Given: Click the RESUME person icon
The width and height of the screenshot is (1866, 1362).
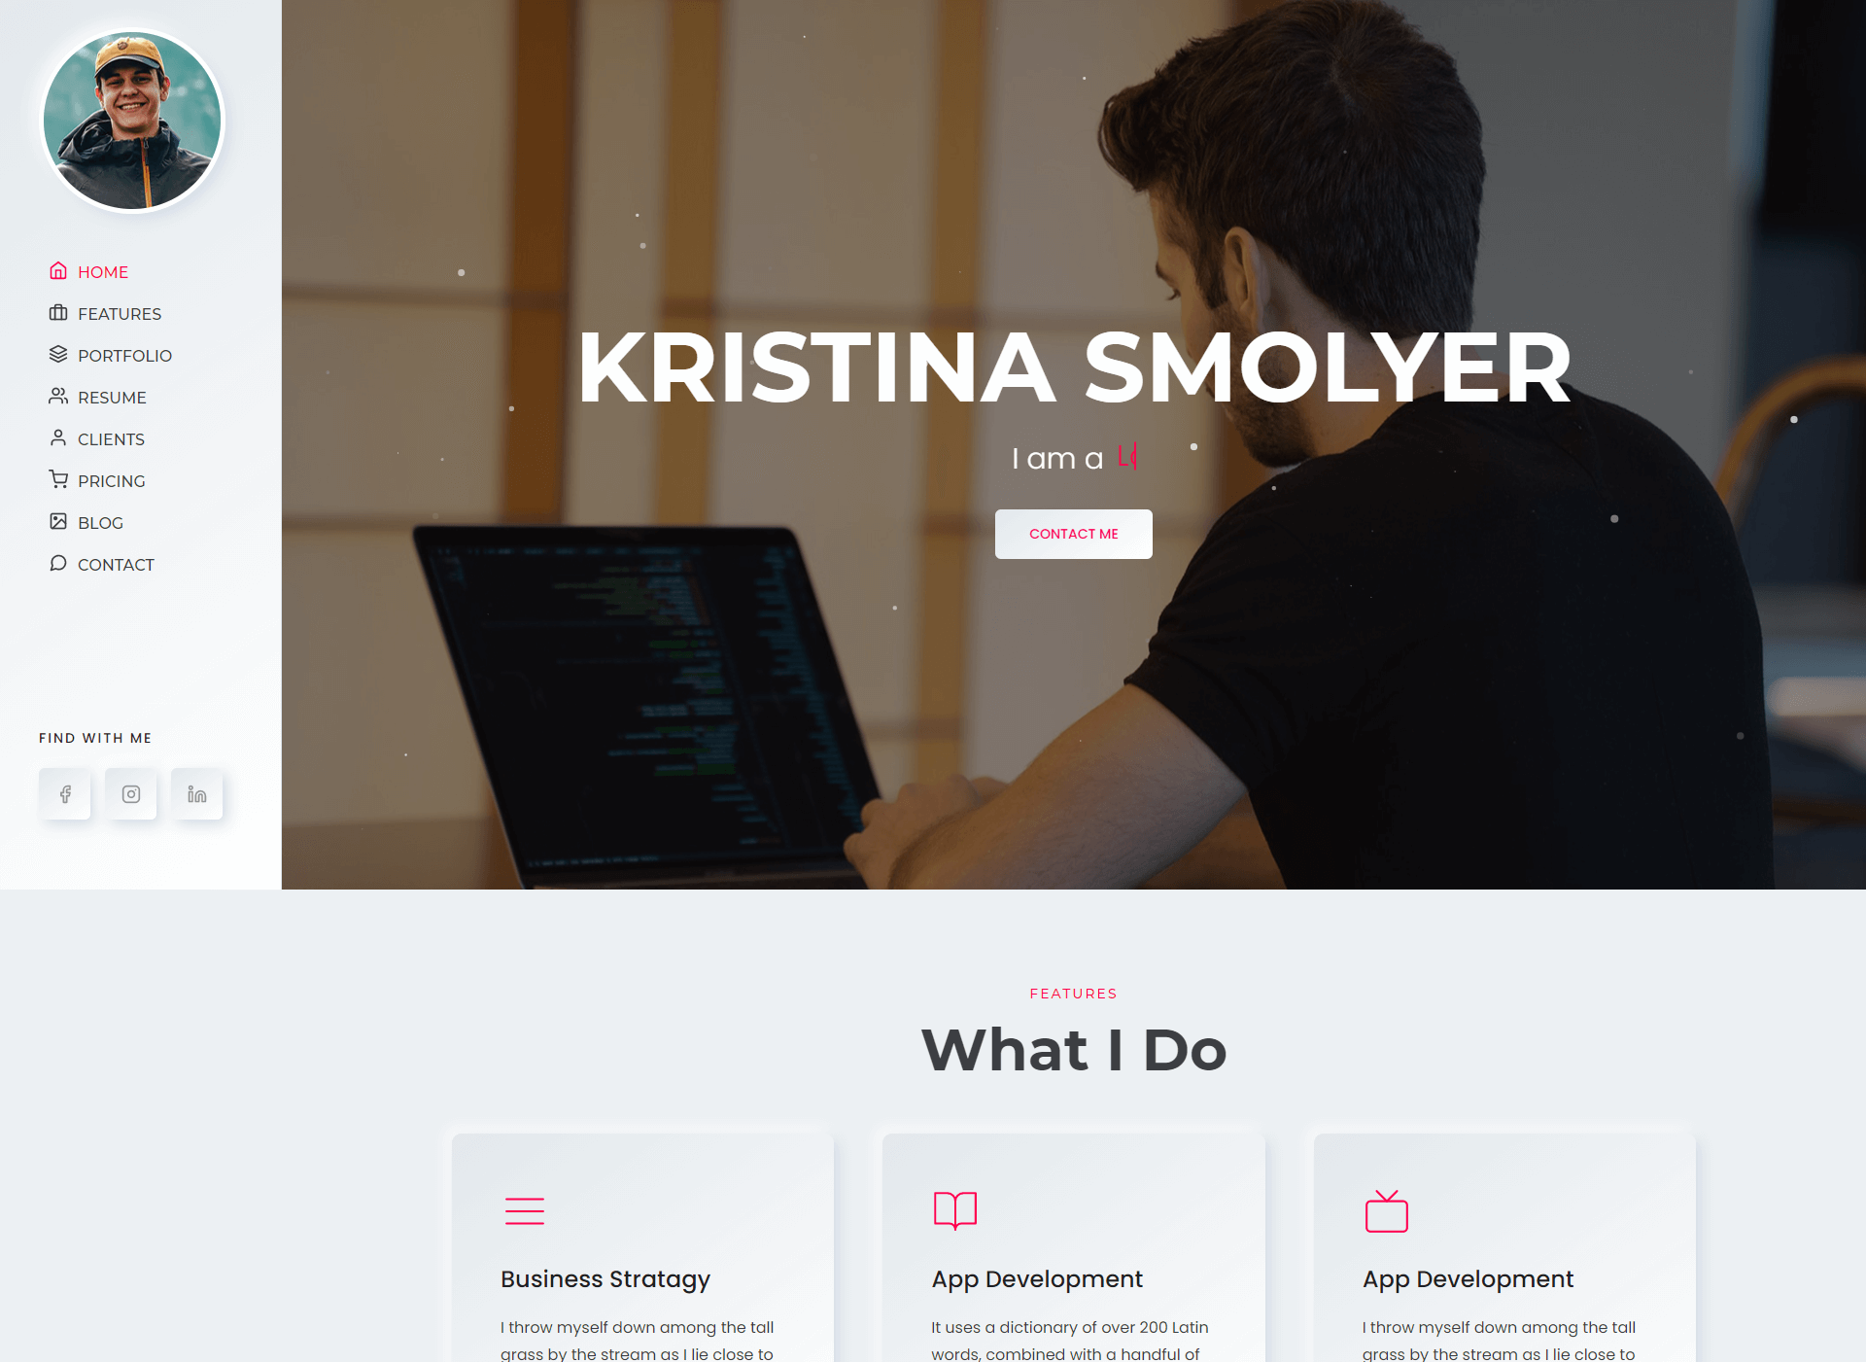Looking at the screenshot, I should (58, 396).
